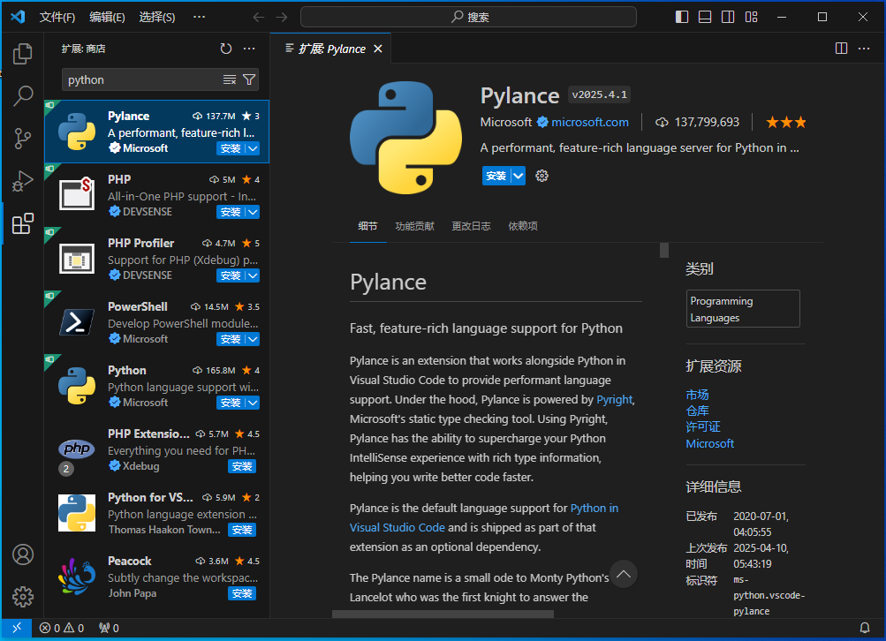Toggle the secondary side bar layout

728,17
